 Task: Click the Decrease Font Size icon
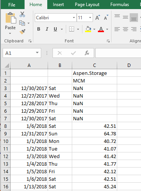click(106, 18)
